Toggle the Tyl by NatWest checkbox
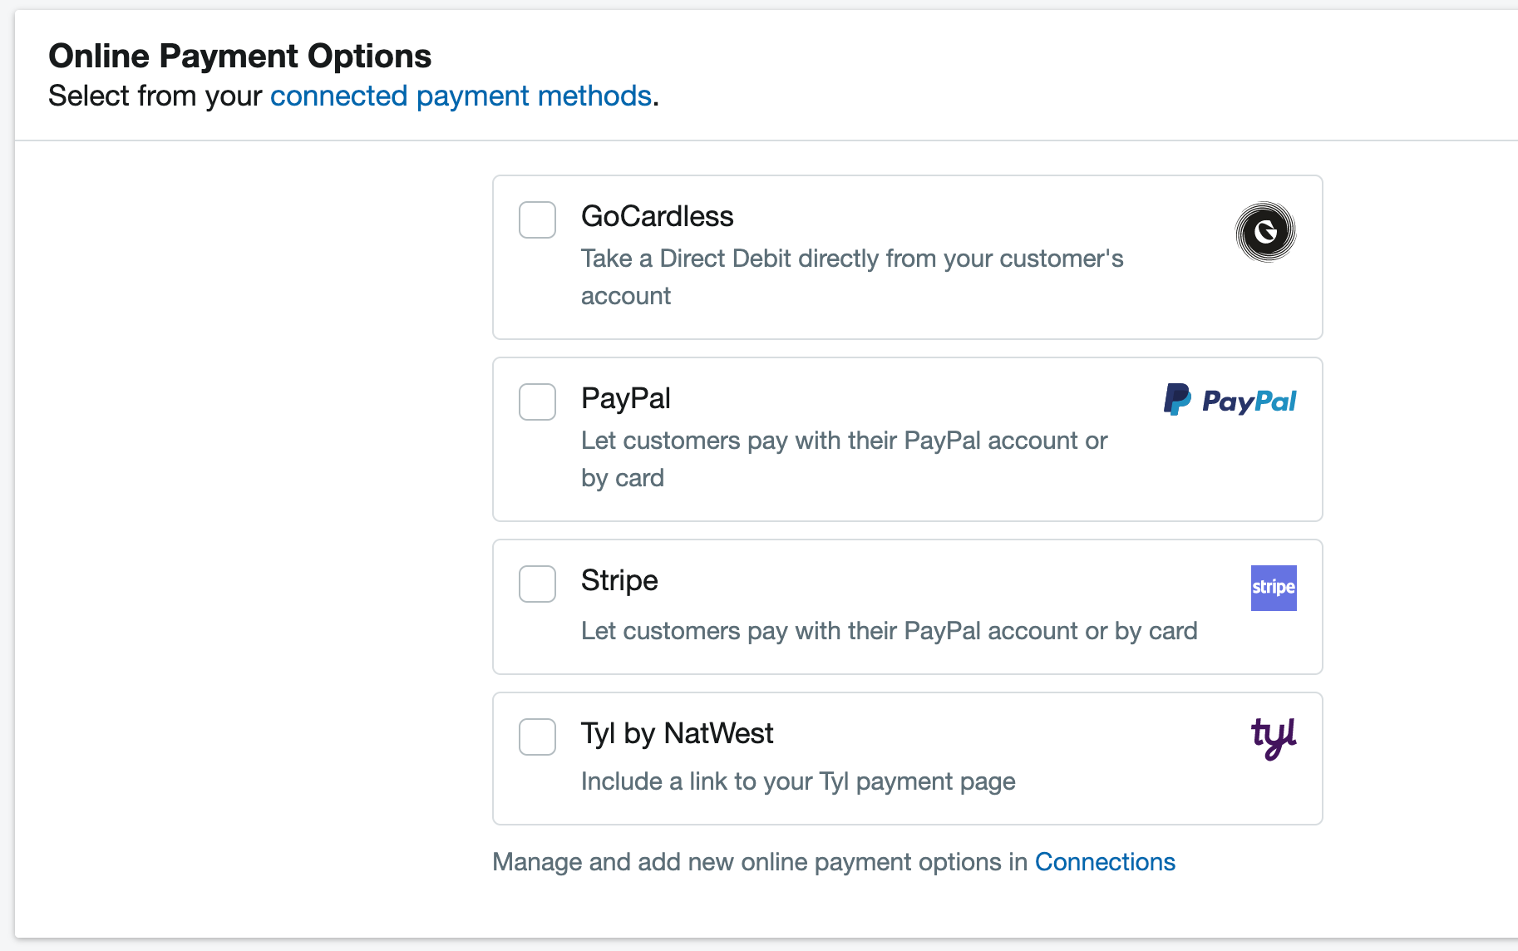The image size is (1518, 951). point(537,737)
